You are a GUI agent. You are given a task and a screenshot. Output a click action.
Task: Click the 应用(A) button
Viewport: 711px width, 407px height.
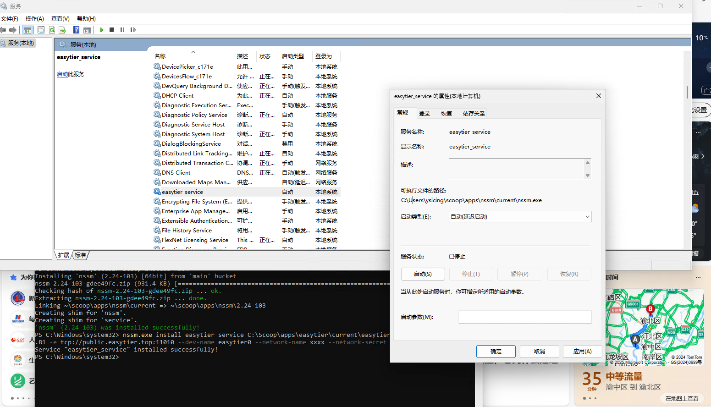(582, 352)
